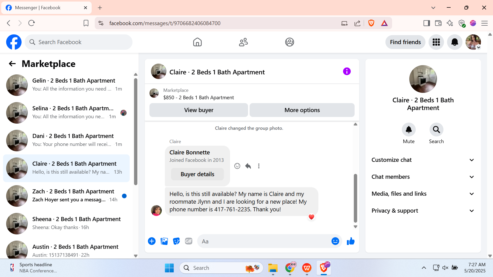Click the blue plus more actions icon
493x277 pixels.
point(152,241)
